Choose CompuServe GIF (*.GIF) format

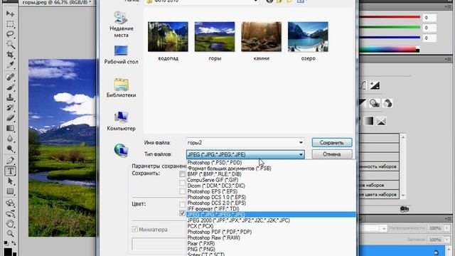pos(271,180)
